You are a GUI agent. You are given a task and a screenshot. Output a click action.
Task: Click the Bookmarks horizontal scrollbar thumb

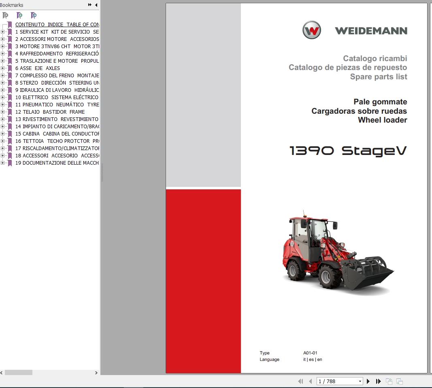tap(19, 373)
